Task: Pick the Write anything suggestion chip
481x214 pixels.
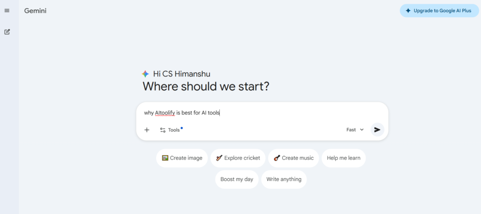Action: 284,179
